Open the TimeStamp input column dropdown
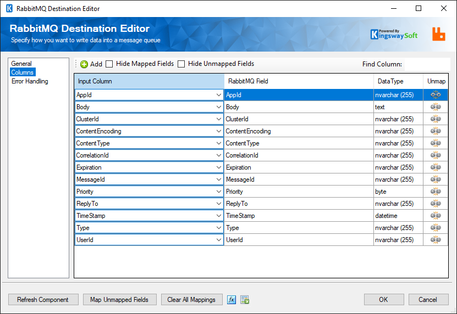 tap(218, 216)
